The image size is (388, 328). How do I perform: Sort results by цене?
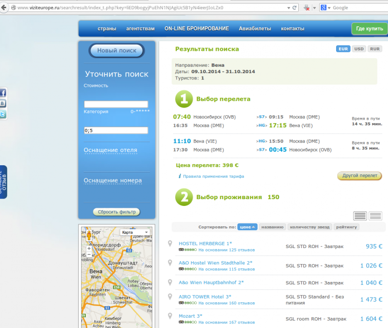pos(247,227)
